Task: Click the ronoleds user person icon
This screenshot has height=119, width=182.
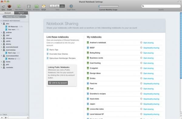Action: pyautogui.click(x=4, y=67)
